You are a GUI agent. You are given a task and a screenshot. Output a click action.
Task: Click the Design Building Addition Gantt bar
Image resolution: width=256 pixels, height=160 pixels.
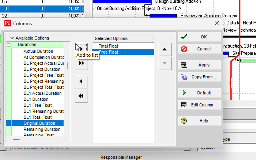click(x=122, y=2)
